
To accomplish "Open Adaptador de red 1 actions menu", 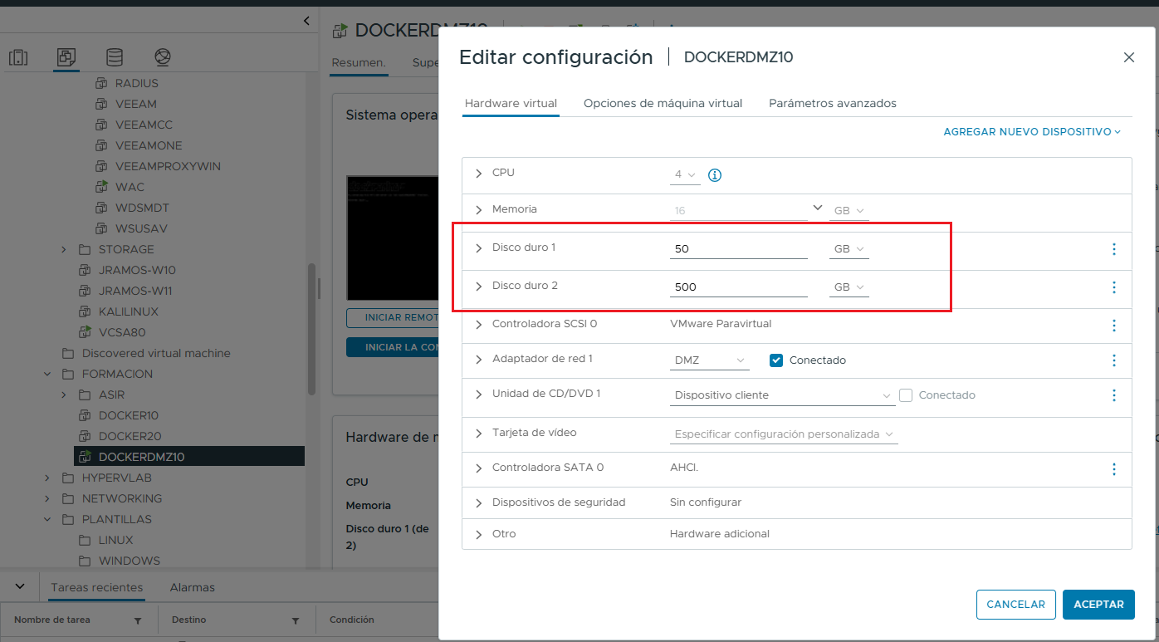I will coord(1114,360).
